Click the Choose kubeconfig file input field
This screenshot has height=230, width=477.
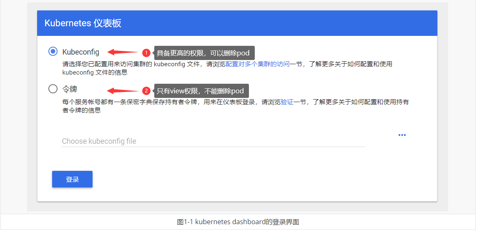(x=213, y=141)
